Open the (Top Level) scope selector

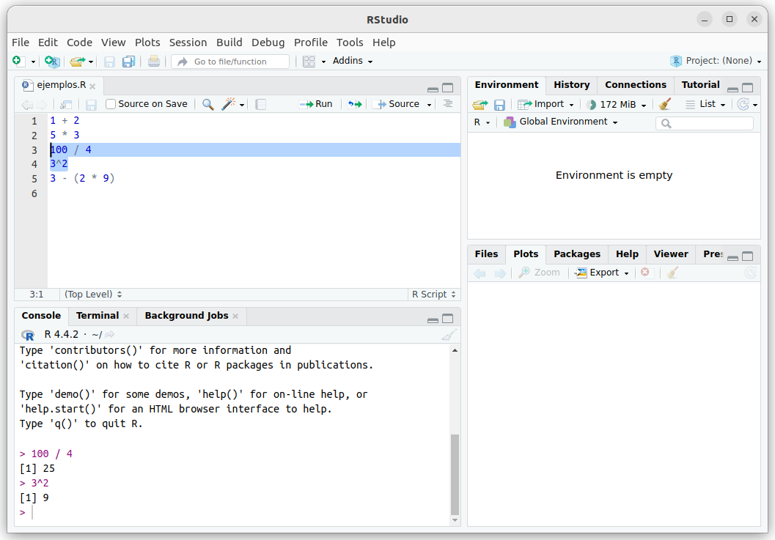point(93,295)
